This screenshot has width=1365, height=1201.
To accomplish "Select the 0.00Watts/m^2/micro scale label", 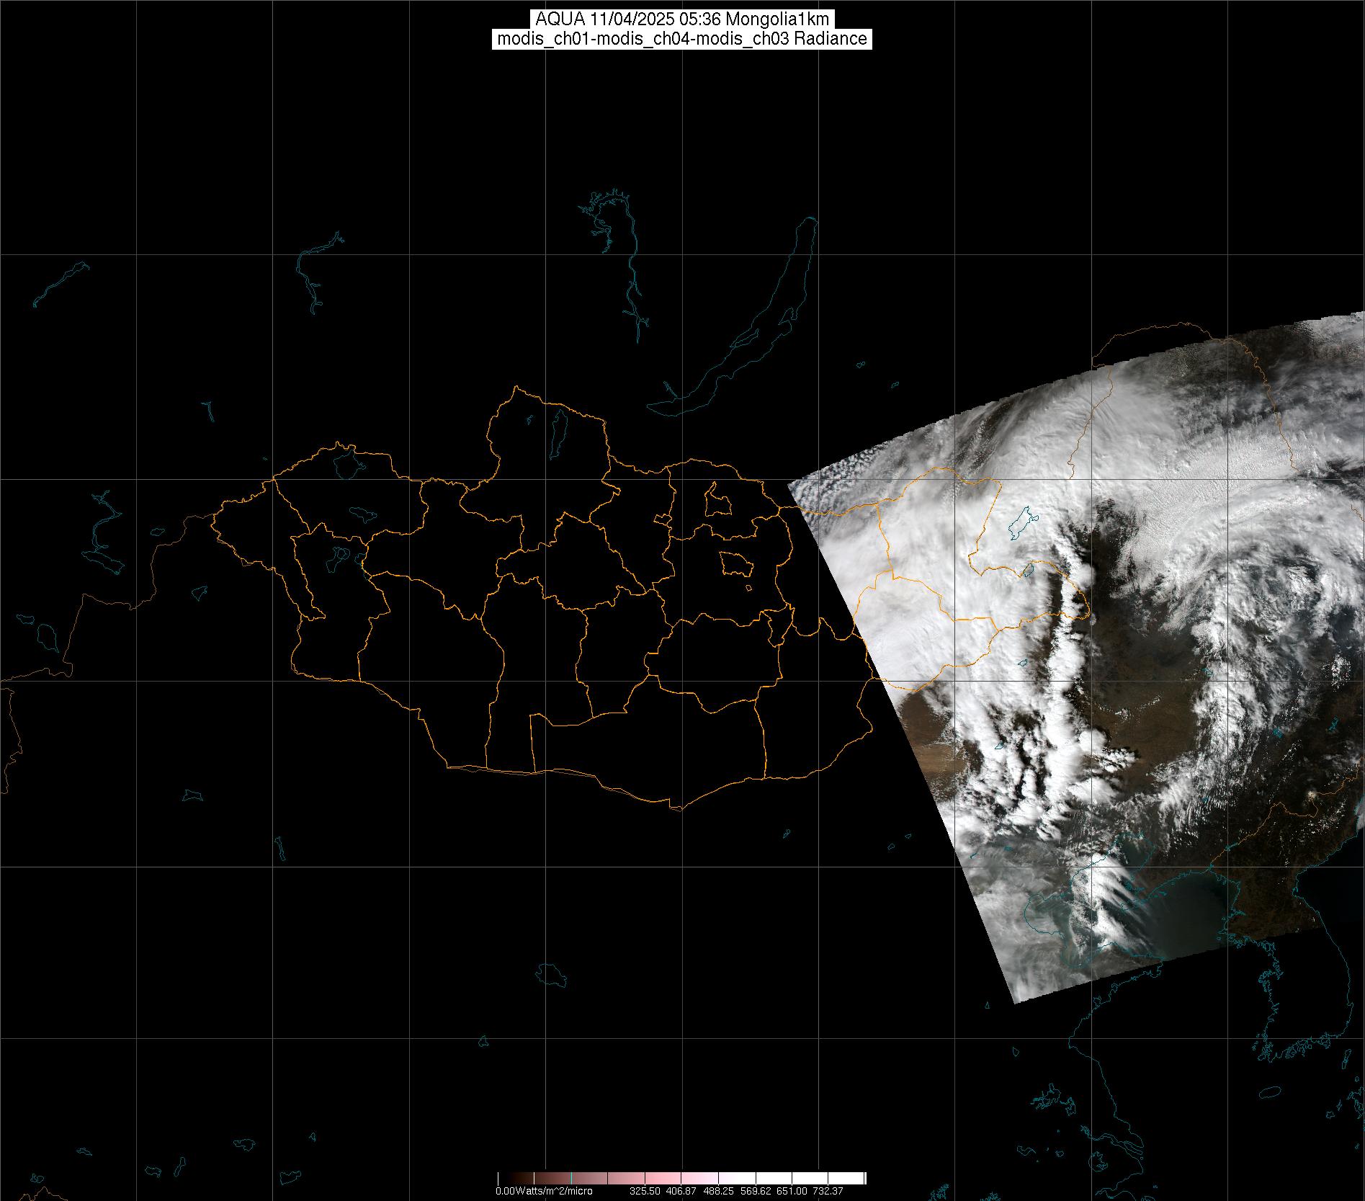I will pyautogui.click(x=544, y=1192).
